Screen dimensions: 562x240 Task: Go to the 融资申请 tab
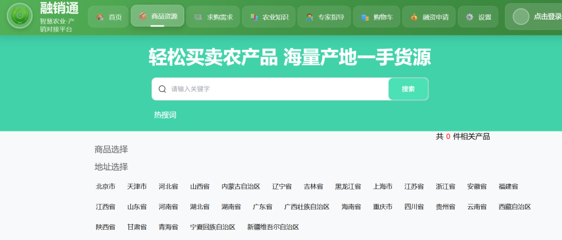pos(429,17)
